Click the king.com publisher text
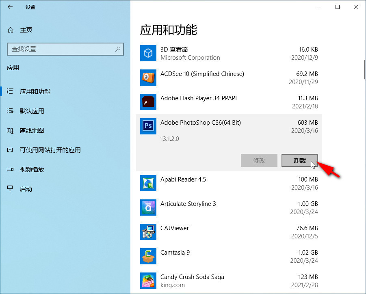The image size is (366, 294). pos(173,285)
